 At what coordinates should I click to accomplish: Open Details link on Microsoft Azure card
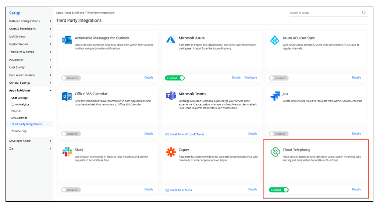(236, 78)
